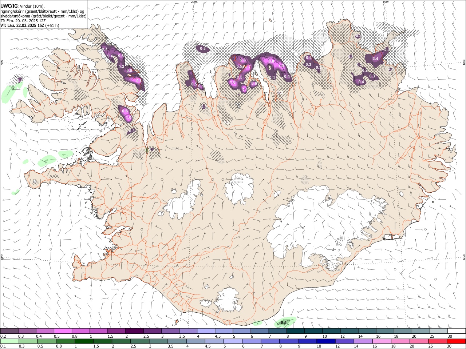Click the 0.5 label in the southern green rain patch
This screenshot has width=466, height=349.
[284, 322]
